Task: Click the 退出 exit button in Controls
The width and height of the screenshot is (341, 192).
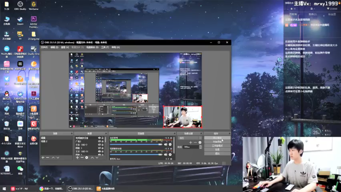Action: (217, 154)
